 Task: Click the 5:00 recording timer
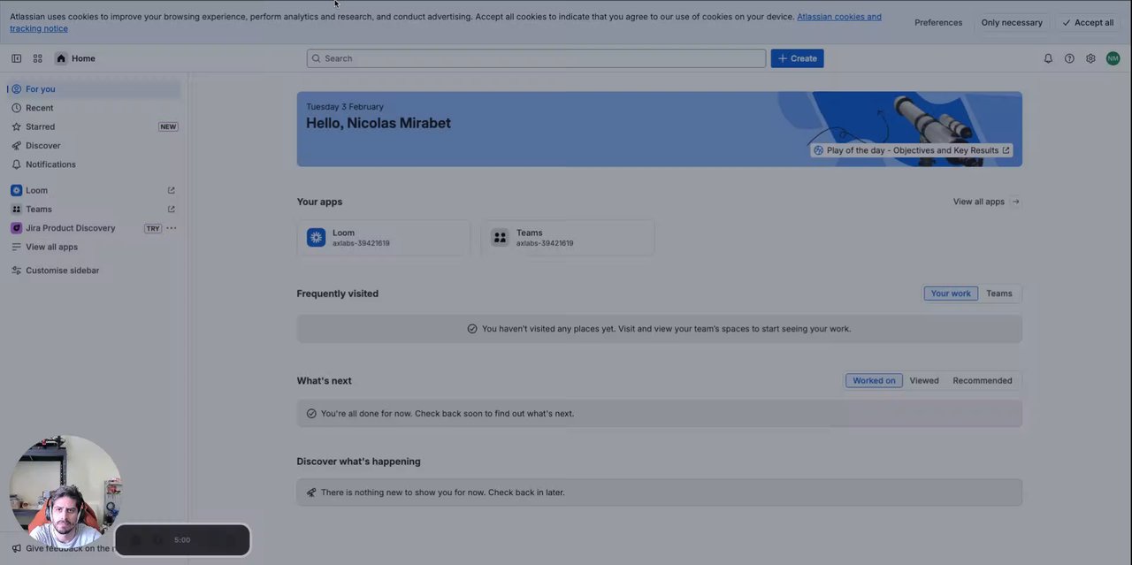(182, 540)
